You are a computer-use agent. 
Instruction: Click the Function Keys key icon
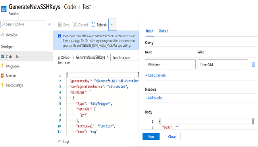(2, 85)
